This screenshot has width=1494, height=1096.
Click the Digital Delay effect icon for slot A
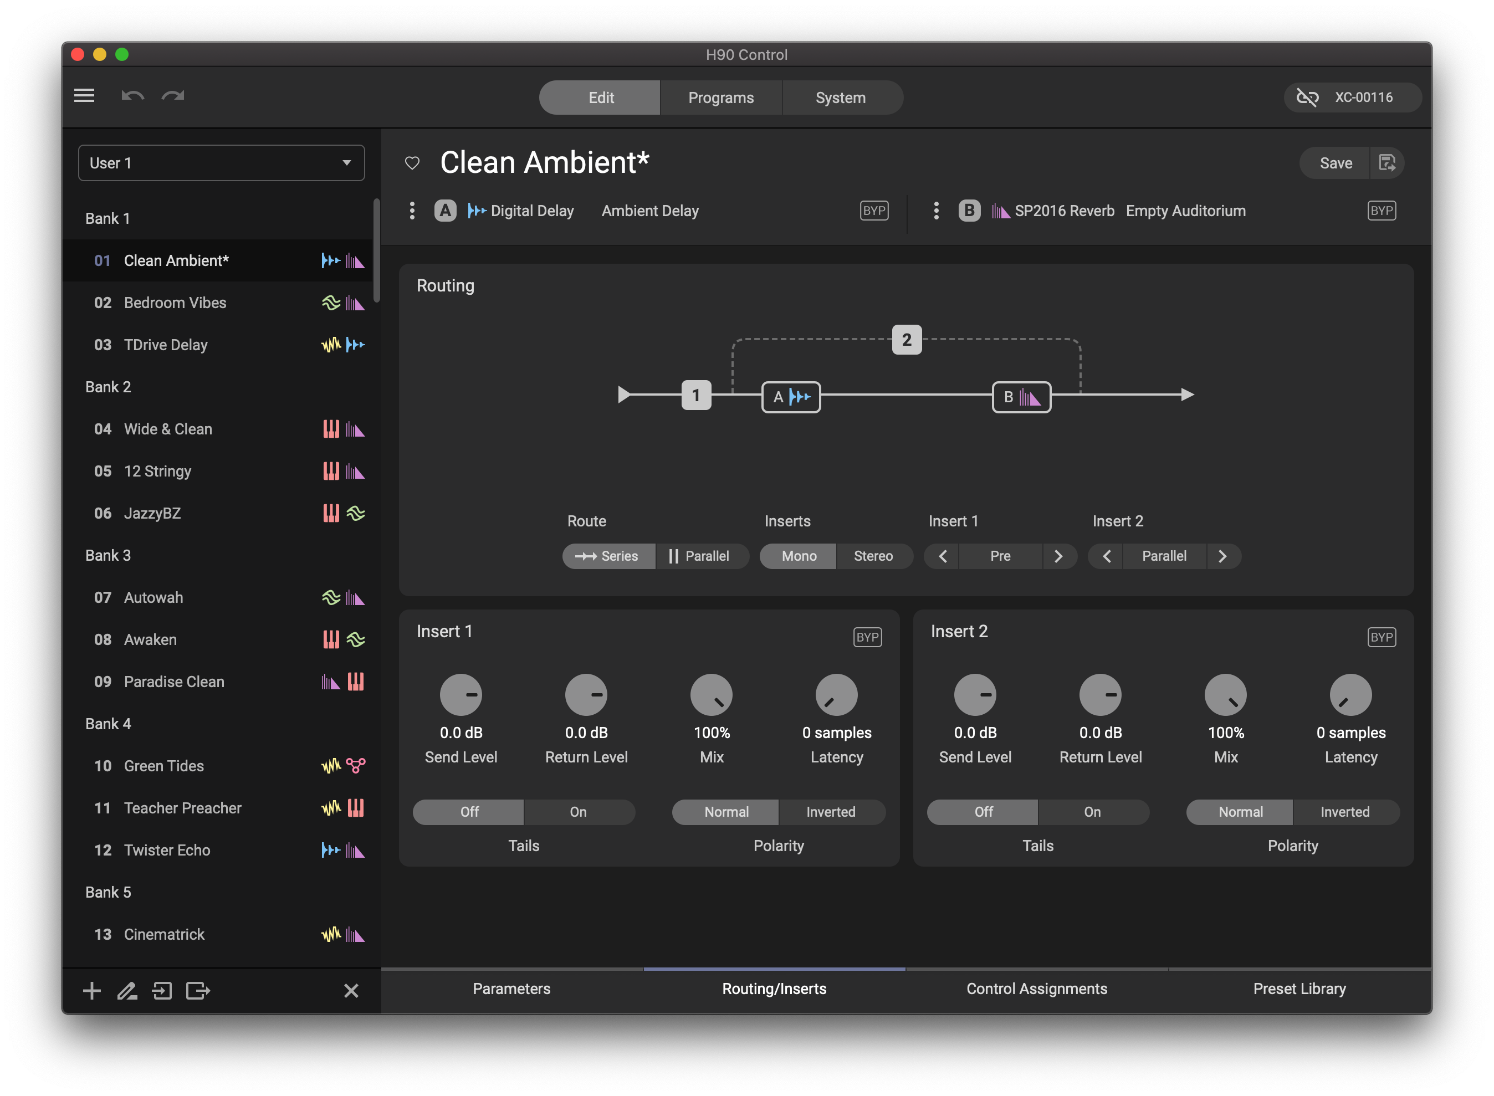[475, 211]
